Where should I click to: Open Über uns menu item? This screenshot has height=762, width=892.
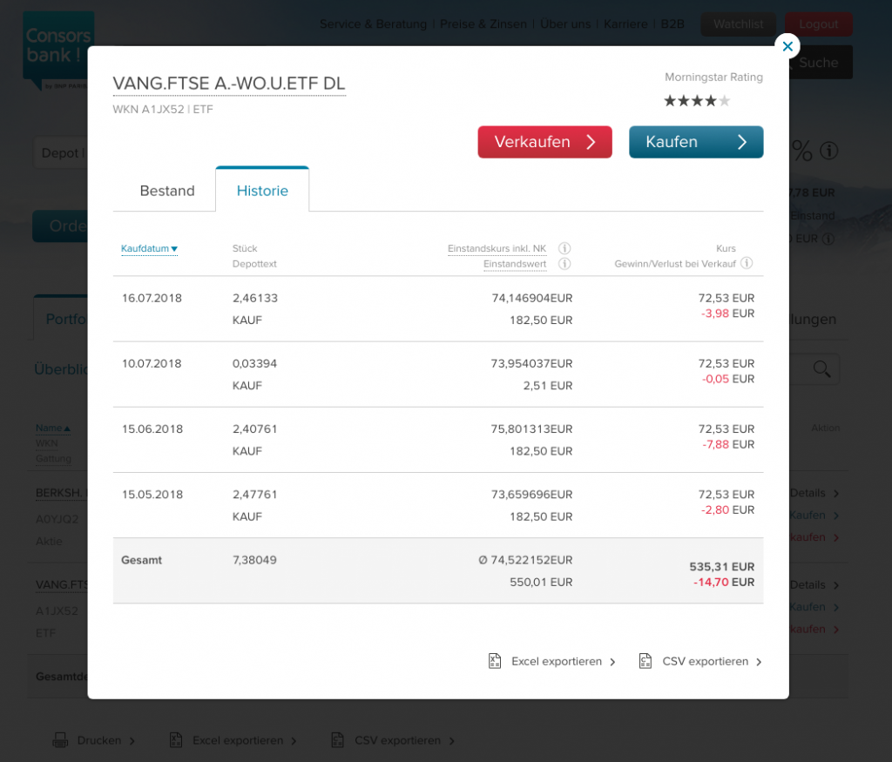pyautogui.click(x=564, y=24)
